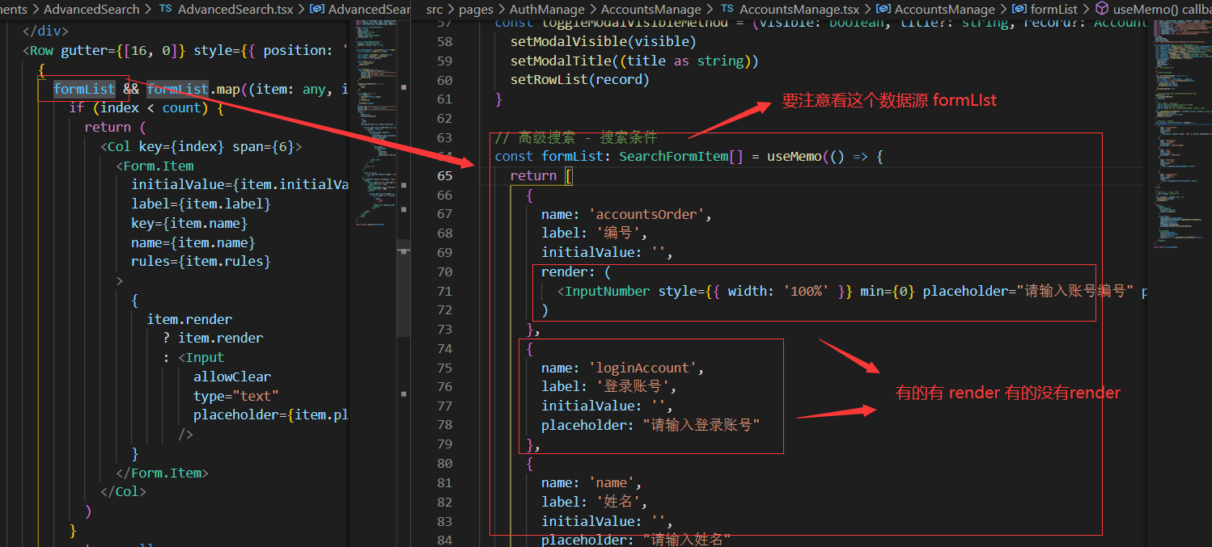Place cursor on setModalVisible(visible) call
Screen dimensions: 1212x547
coord(603,41)
